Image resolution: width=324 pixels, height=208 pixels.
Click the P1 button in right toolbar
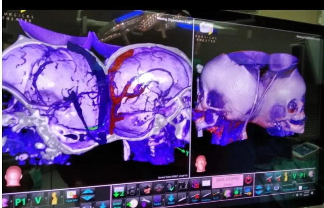point(302,175)
